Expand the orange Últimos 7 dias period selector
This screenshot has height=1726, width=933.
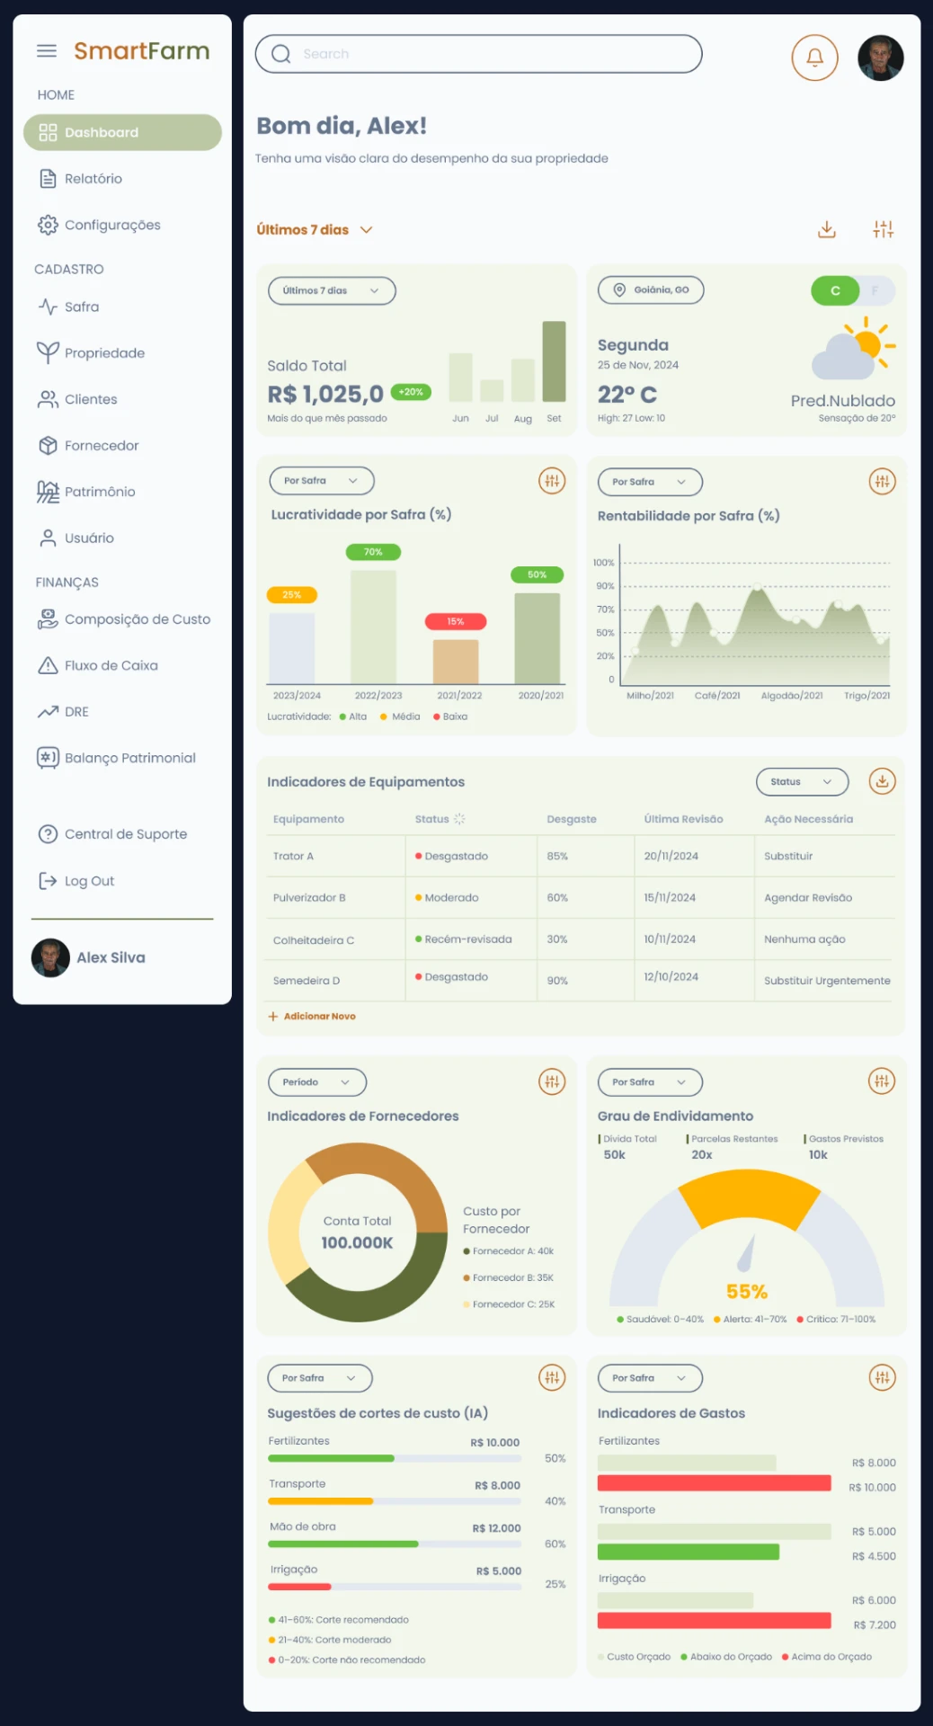click(x=315, y=230)
